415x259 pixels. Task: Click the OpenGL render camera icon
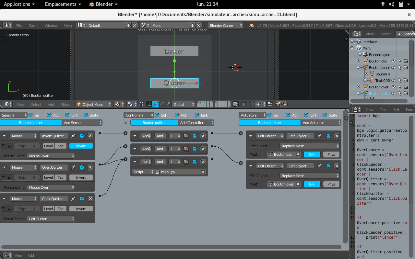[x=278, y=104]
